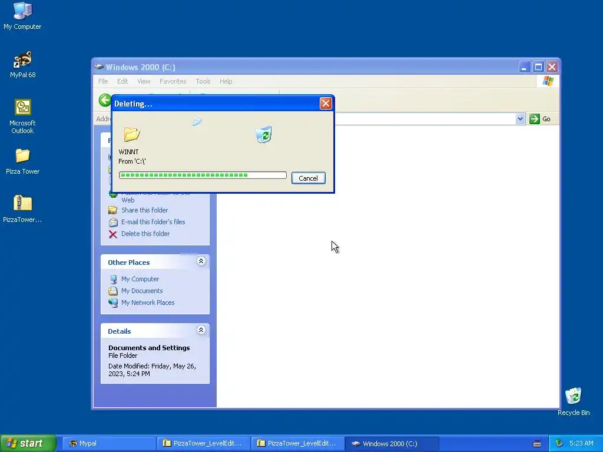This screenshot has height=452, width=603.
Task: Open the File menu
Action: pyautogui.click(x=103, y=81)
